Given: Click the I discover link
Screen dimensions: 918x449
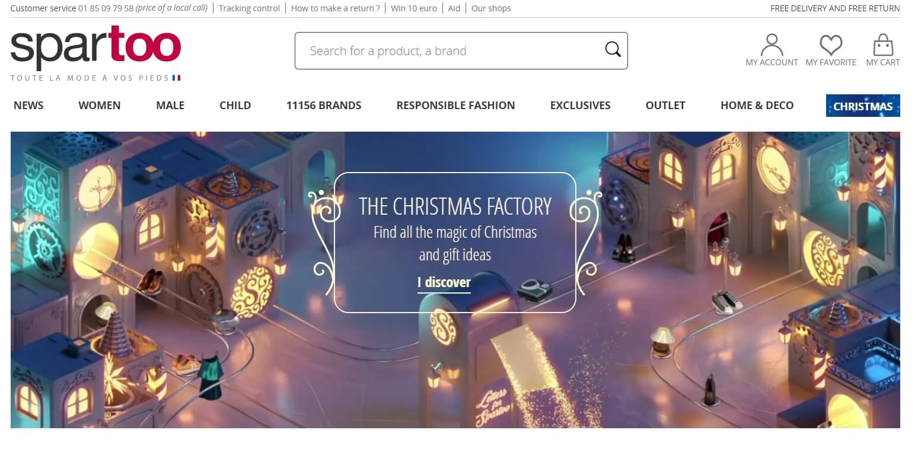Looking at the screenshot, I should pos(444,282).
